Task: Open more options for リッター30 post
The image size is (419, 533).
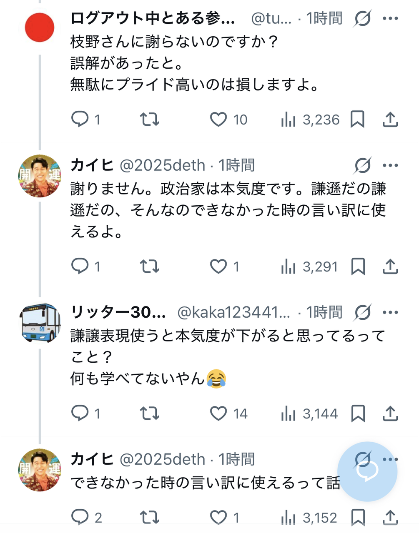Action: [390, 312]
